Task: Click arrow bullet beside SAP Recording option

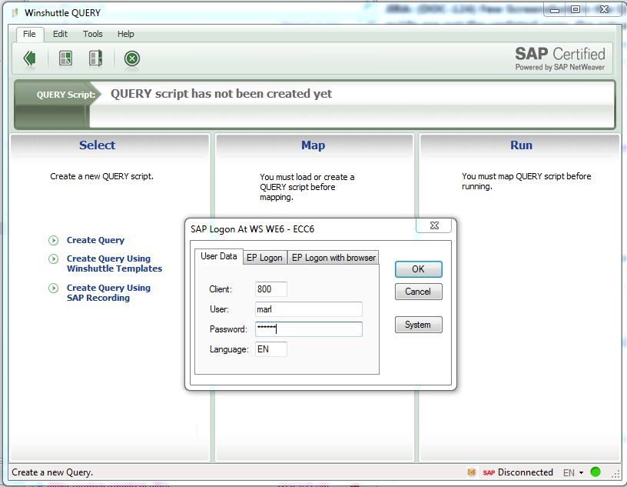Action: (53, 288)
